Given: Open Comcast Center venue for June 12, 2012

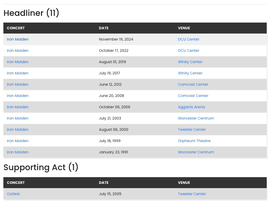Looking at the screenshot, I should point(193,84).
